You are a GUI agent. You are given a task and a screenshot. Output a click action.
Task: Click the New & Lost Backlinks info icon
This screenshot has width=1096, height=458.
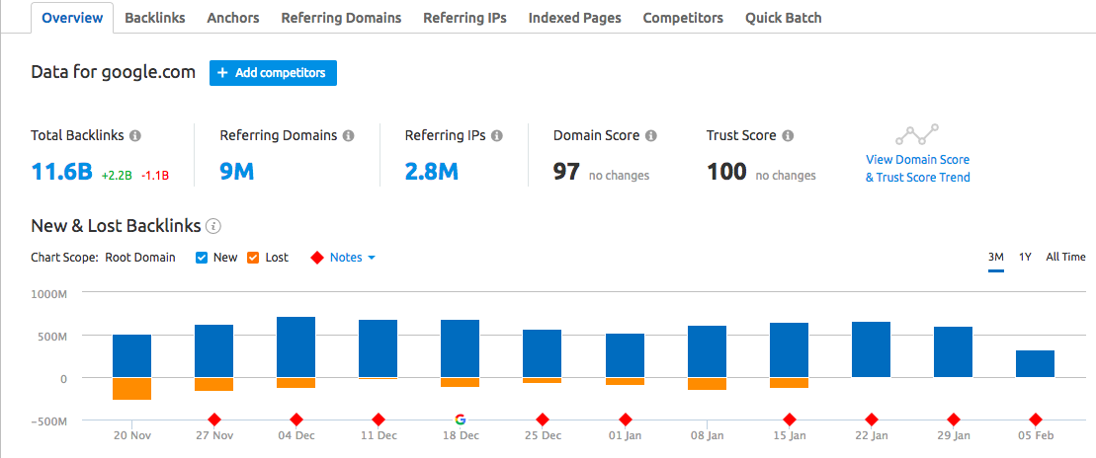tap(213, 226)
